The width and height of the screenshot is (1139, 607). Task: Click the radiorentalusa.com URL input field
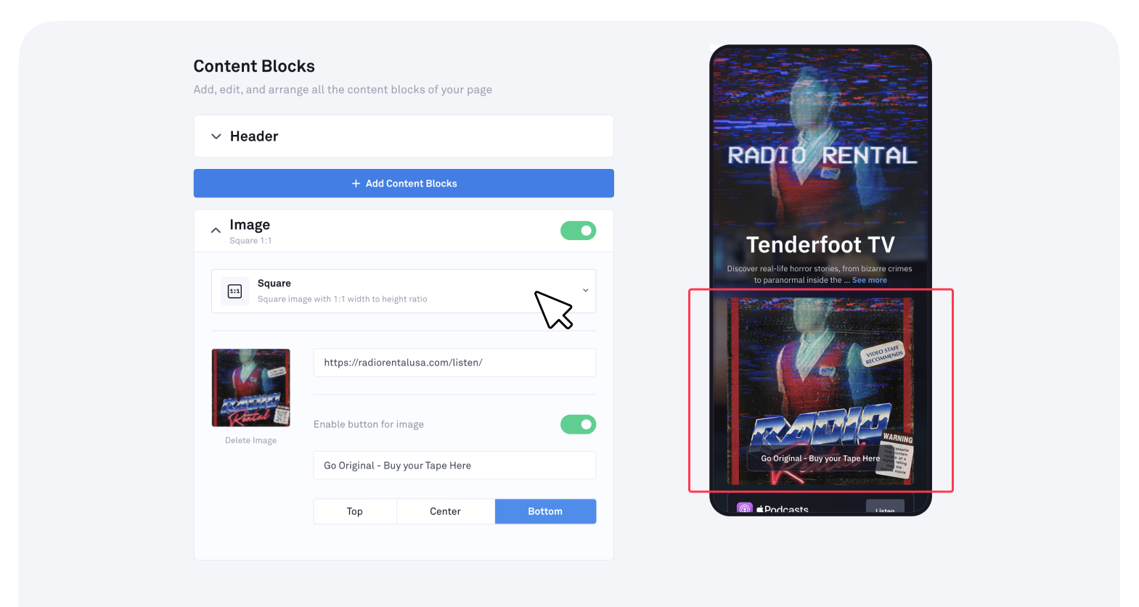click(454, 363)
